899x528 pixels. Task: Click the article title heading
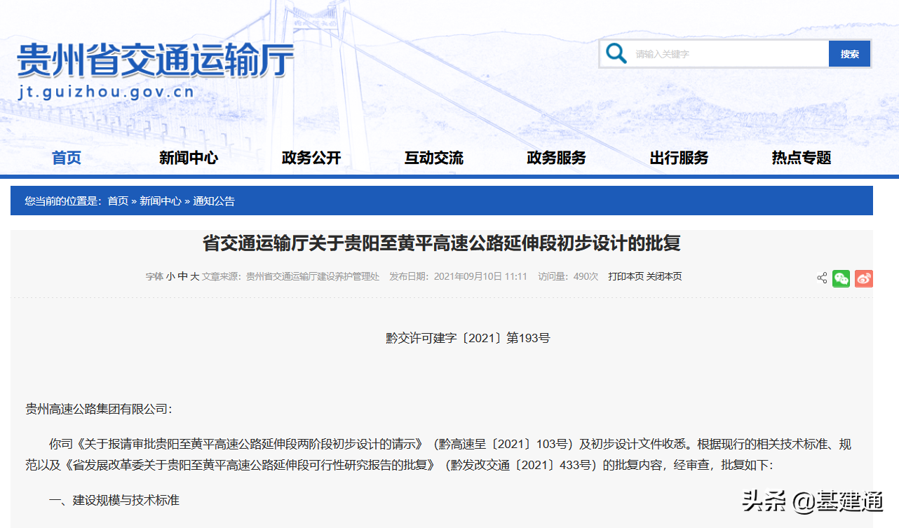click(x=442, y=243)
